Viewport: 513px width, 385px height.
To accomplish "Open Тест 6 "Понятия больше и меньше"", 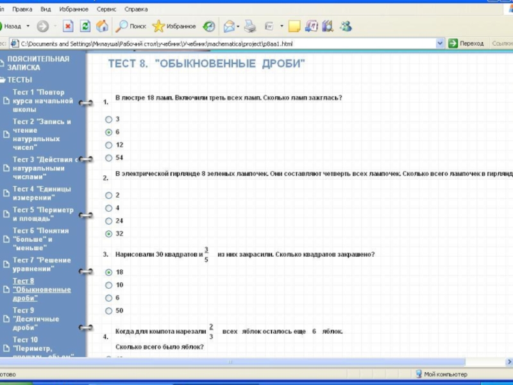I will 41,239.
